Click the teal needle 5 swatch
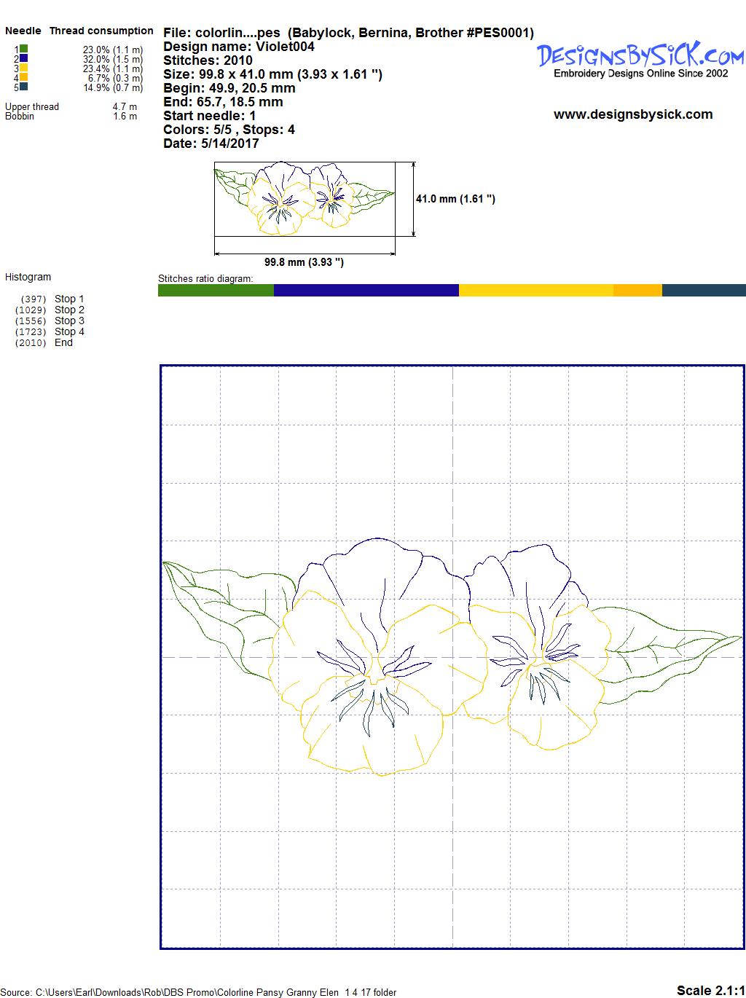This screenshot has height=998, width=746. click(24, 87)
